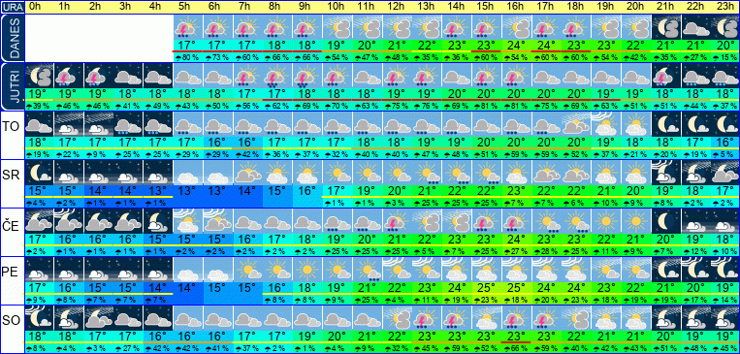This screenshot has width=740, height=354.
Task: Click the TO 19h windy sun icon
Action: (x=607, y=124)
